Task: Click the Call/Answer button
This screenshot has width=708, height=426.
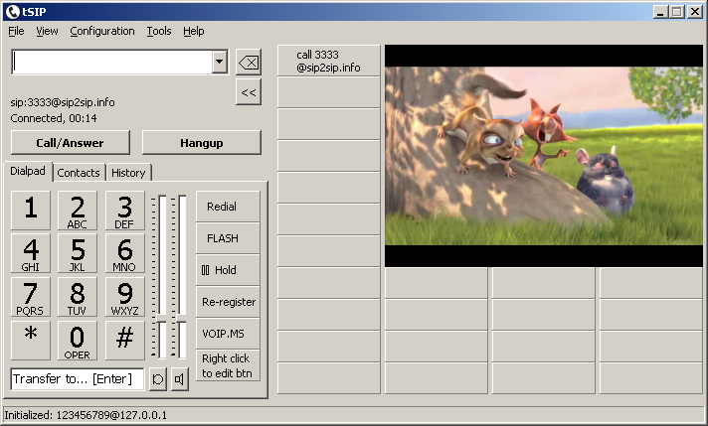Action: (x=71, y=143)
